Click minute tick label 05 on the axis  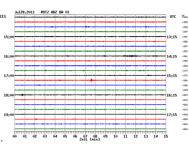pos(65,136)
